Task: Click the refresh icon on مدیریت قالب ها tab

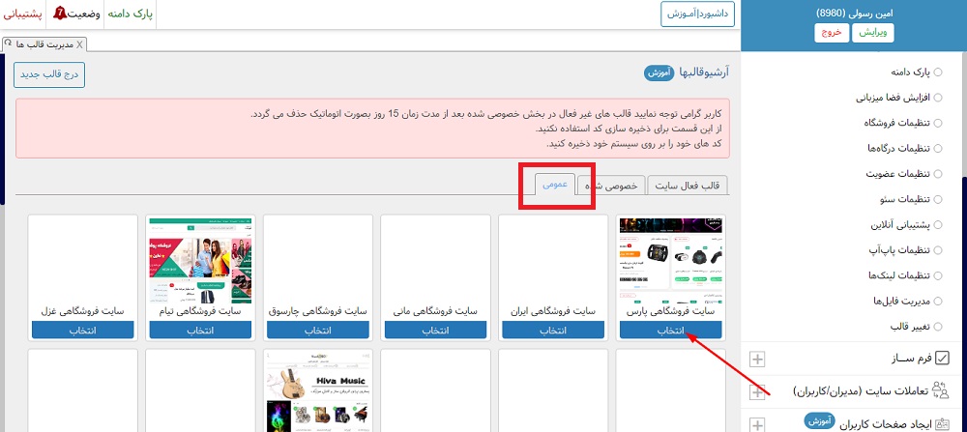Action: pyautogui.click(x=9, y=44)
